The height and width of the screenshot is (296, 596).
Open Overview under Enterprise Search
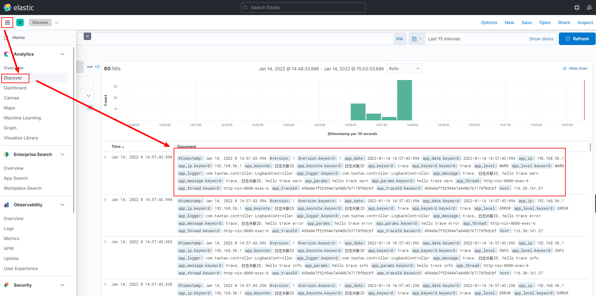pyautogui.click(x=13, y=168)
